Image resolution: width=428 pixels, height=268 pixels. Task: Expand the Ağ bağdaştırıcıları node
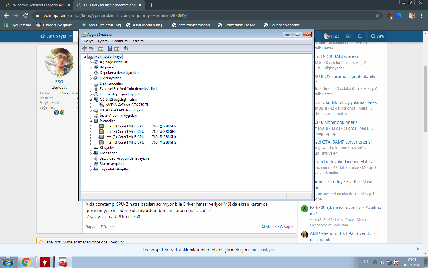91,62
